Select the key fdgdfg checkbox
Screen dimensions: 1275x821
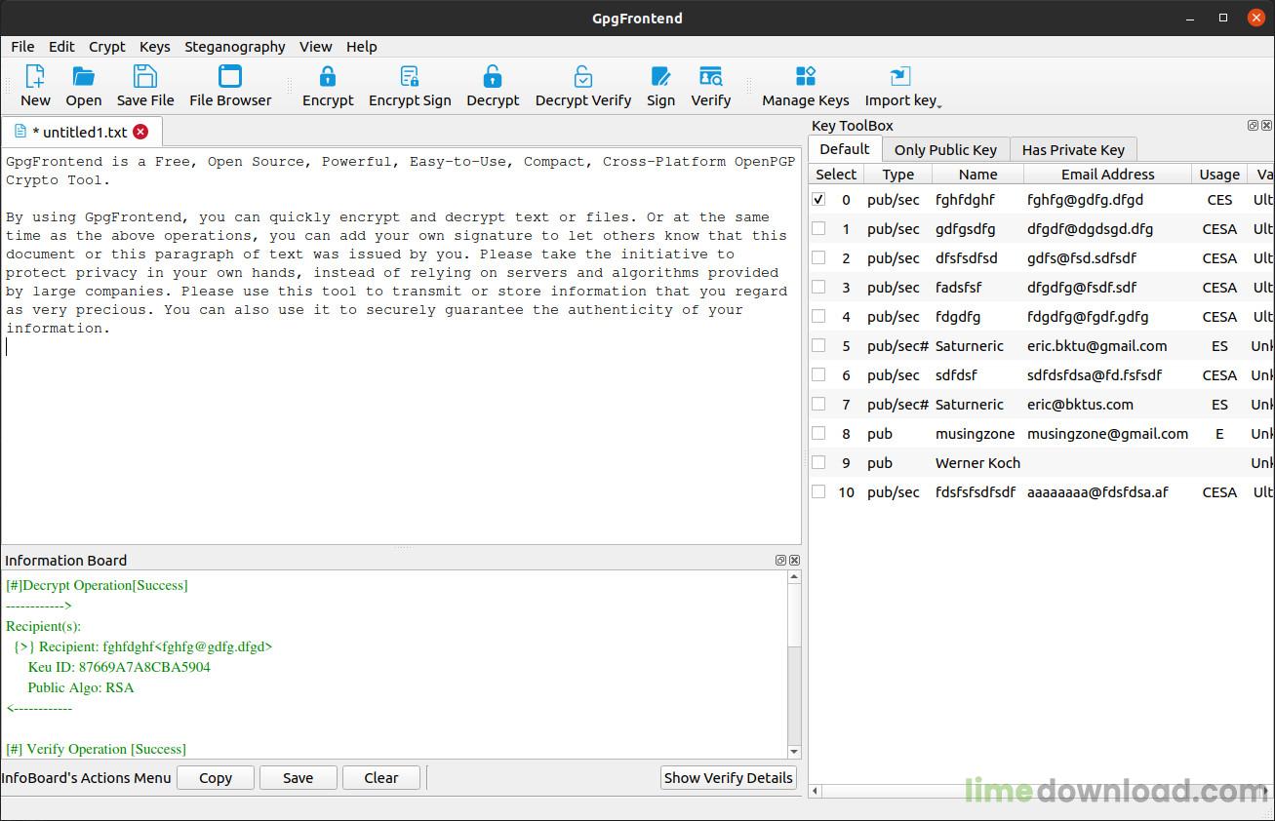(818, 316)
